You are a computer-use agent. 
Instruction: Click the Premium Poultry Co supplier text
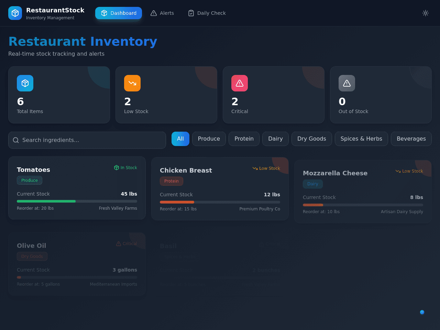click(x=260, y=209)
